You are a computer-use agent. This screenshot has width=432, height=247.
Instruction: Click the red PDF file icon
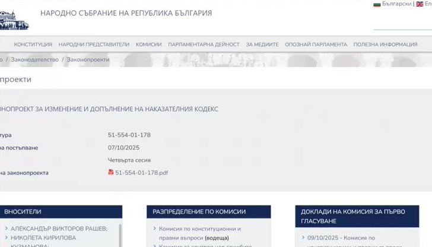(x=111, y=172)
